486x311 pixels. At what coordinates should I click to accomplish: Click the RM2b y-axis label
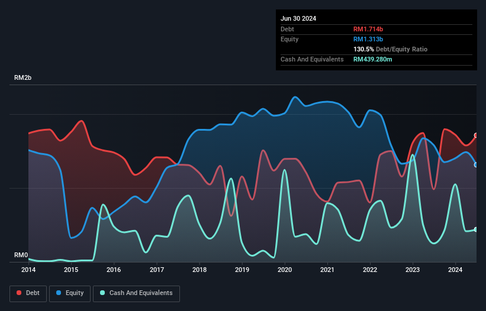pos(22,77)
